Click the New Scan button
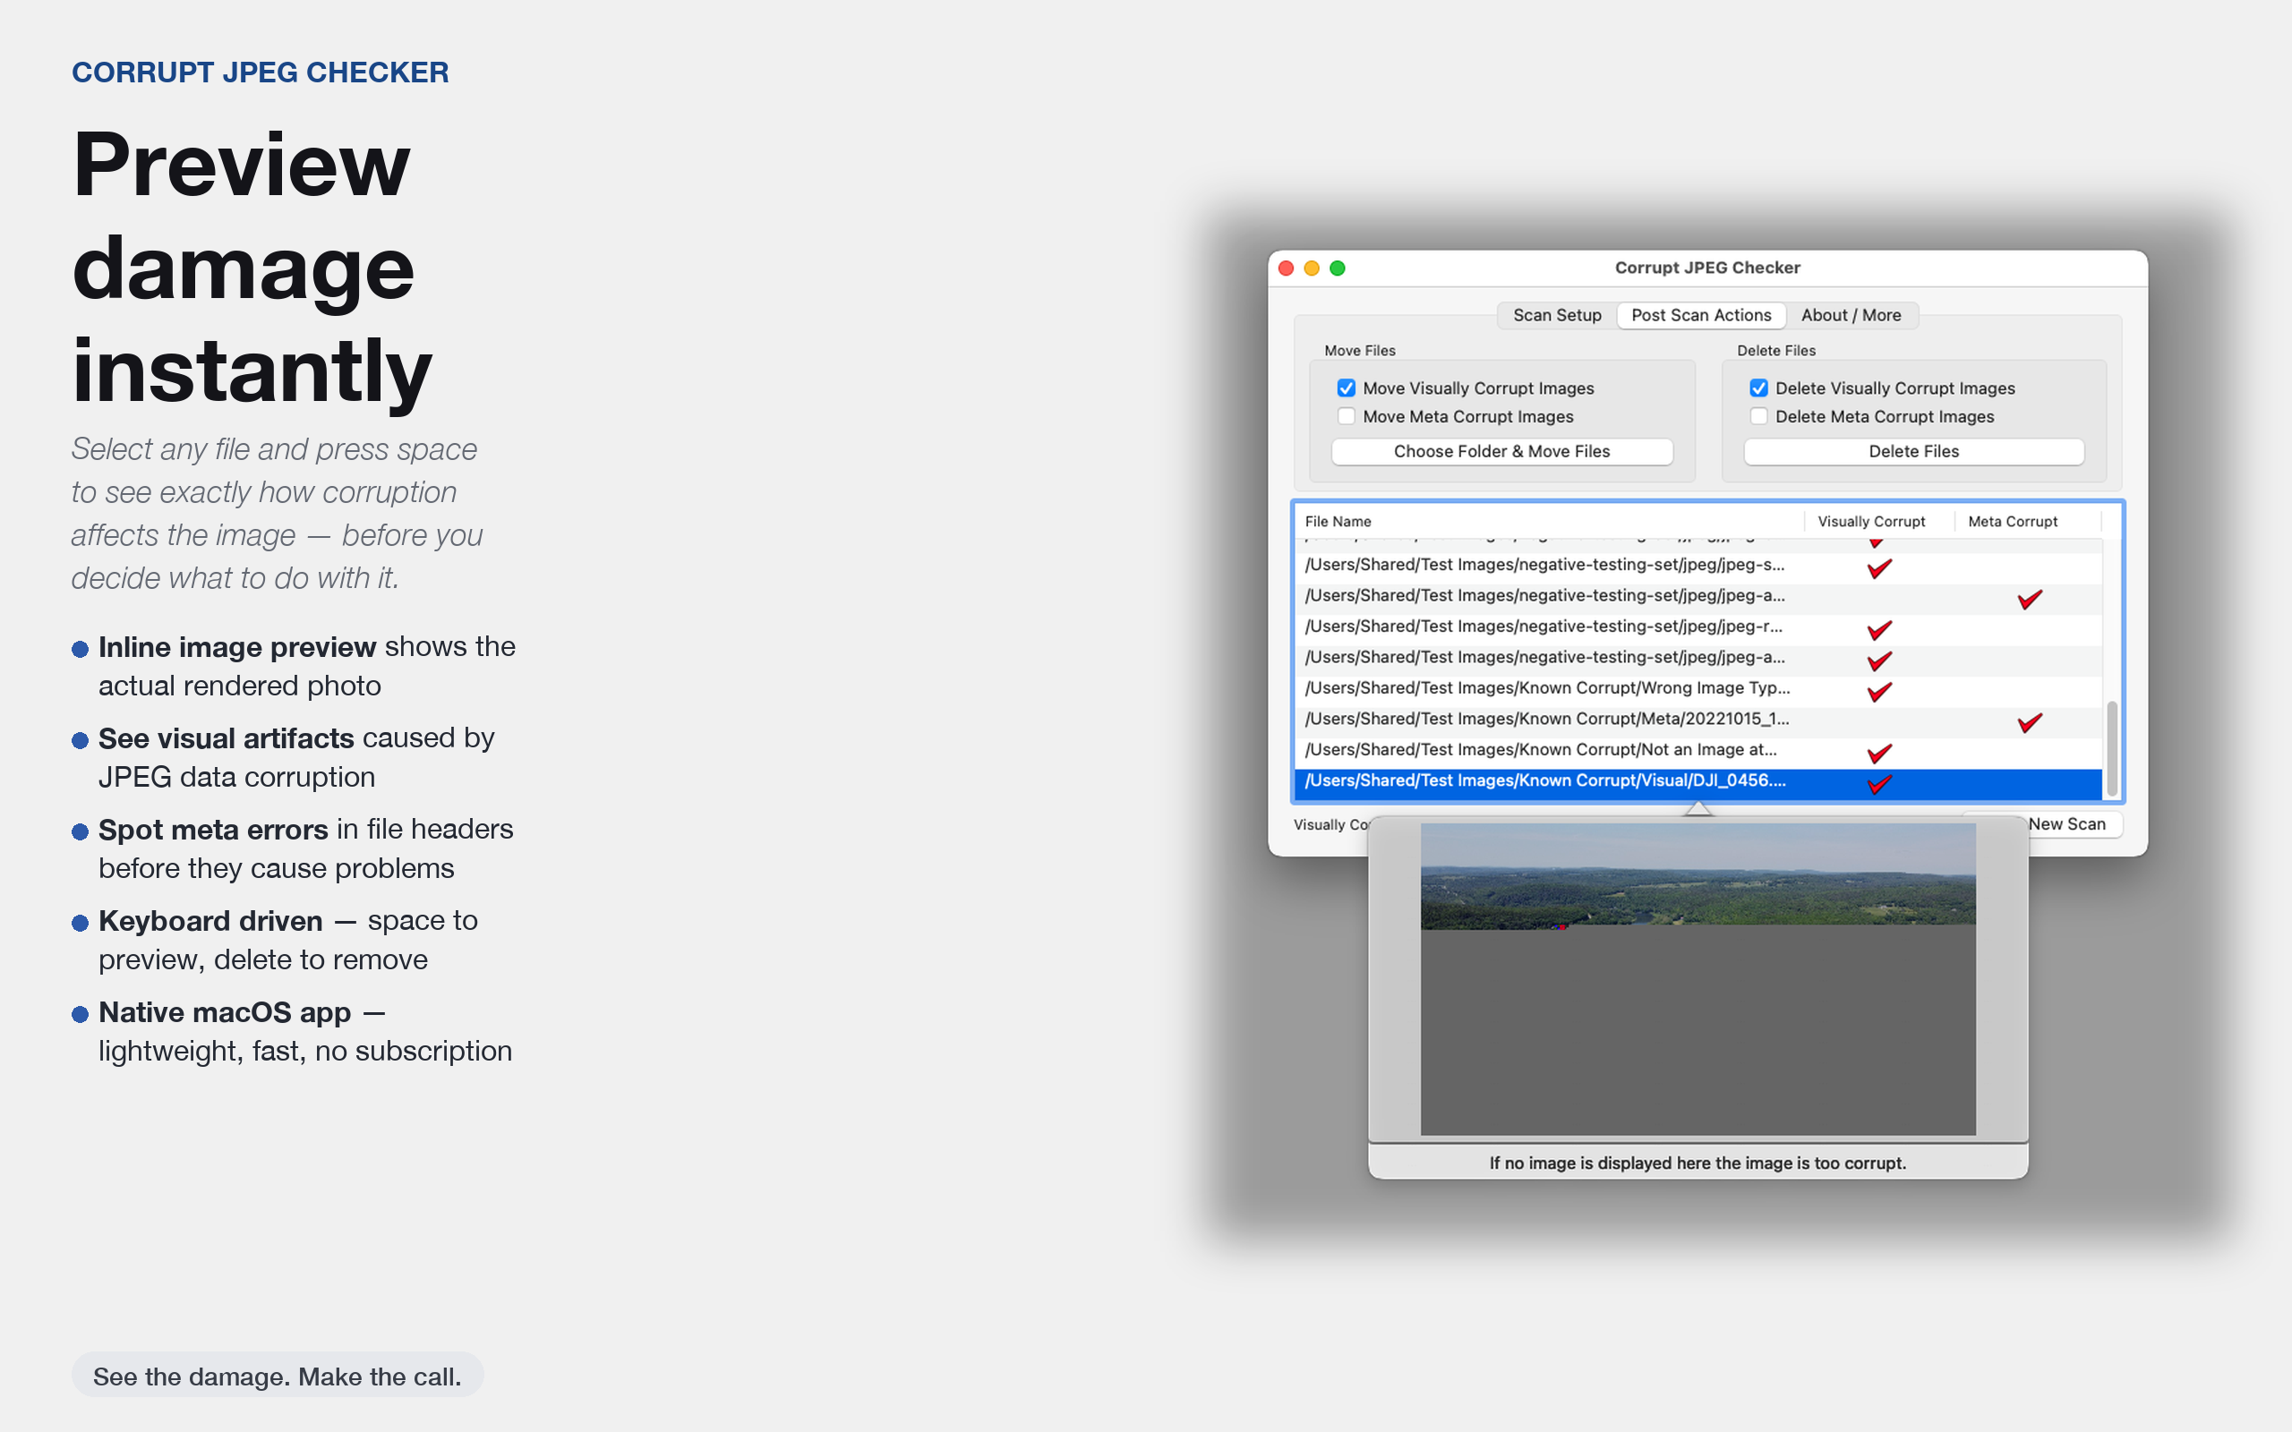 coord(2065,824)
